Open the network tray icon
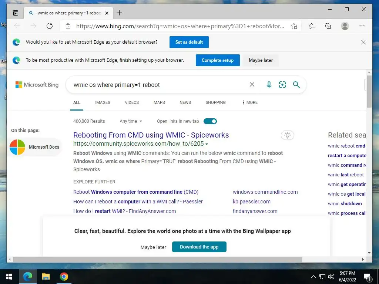 click(322, 277)
